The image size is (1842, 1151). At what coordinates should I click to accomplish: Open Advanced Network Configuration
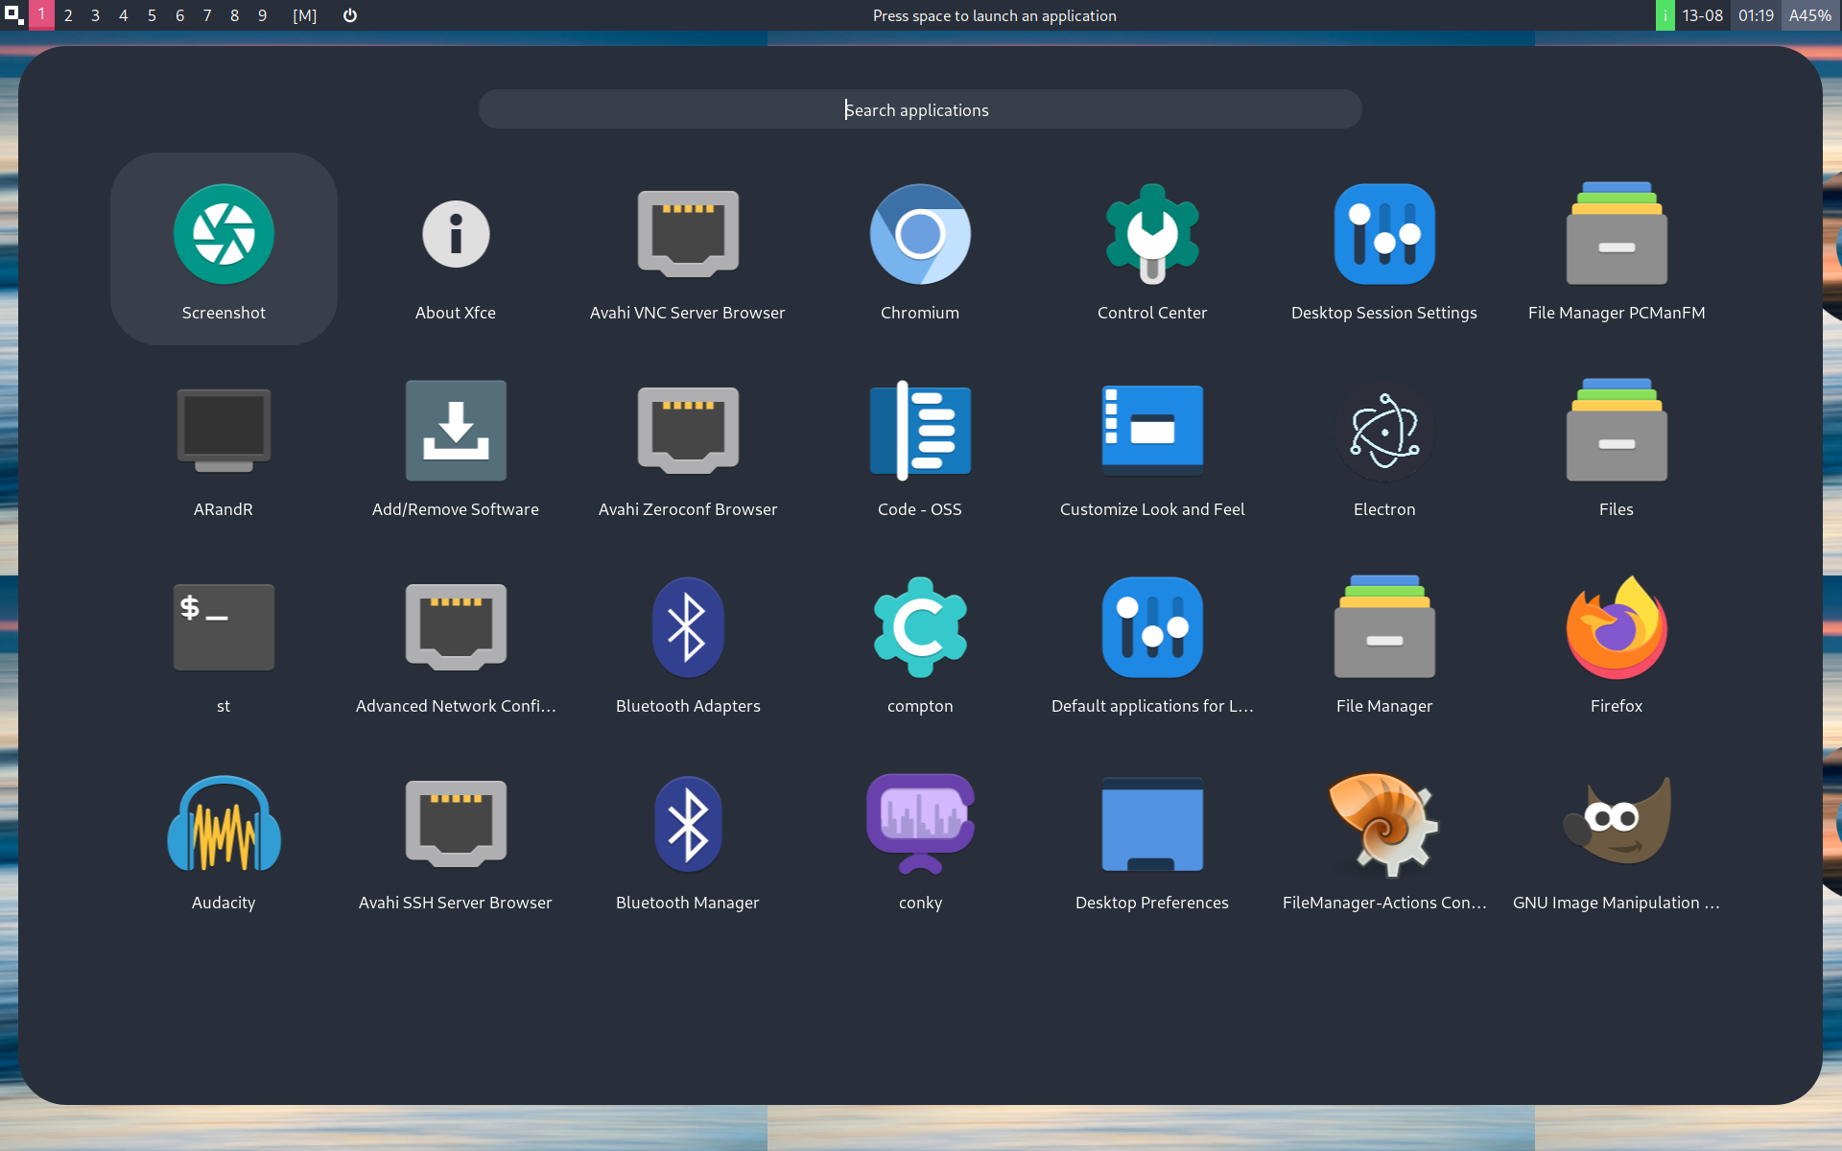tap(456, 643)
